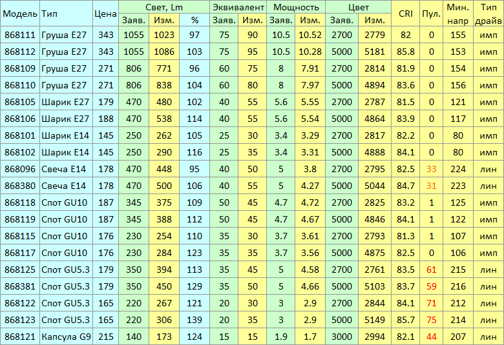The width and height of the screenshot is (504, 345).
Task: Click minimum voltage value 223
Action: pos(458,186)
